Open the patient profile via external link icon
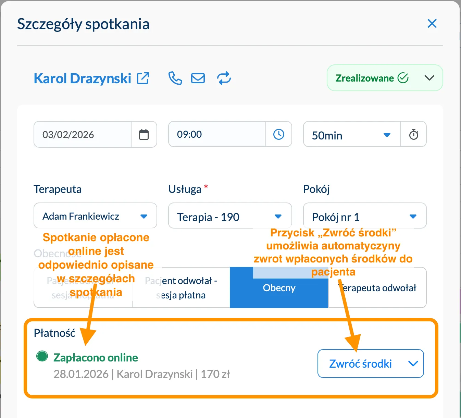Screen dimensions: 461x418 (x=143, y=78)
